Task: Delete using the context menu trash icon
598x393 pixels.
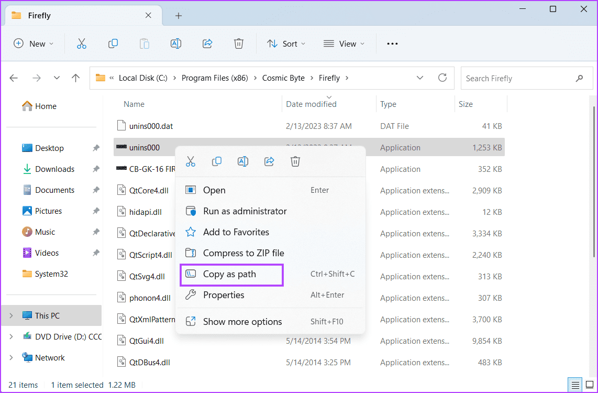Action: (x=295, y=161)
